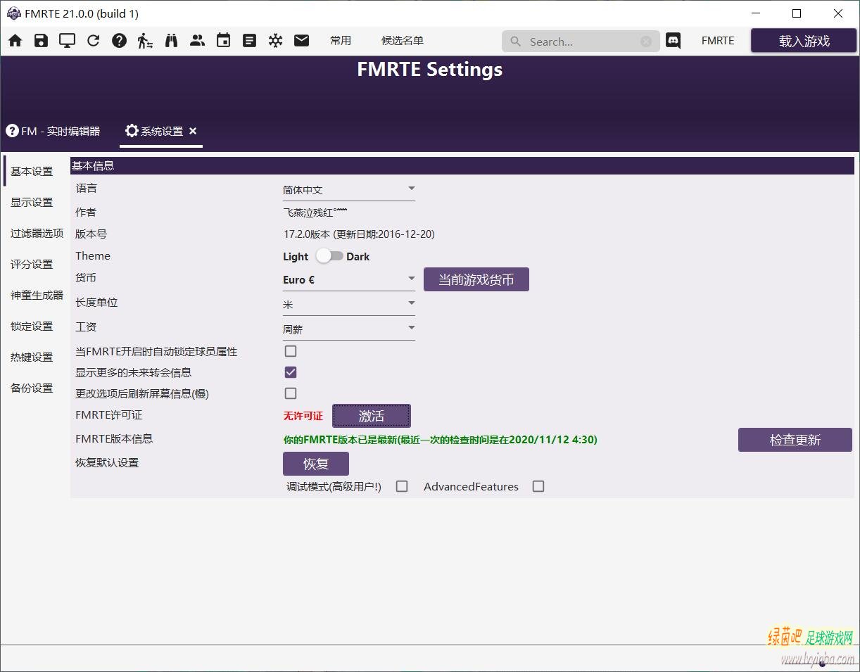Click the refresh arrow icon
This screenshot has width=860, height=672.
click(94, 41)
